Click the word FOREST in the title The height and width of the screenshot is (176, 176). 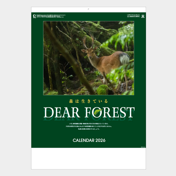click(x=109, y=112)
